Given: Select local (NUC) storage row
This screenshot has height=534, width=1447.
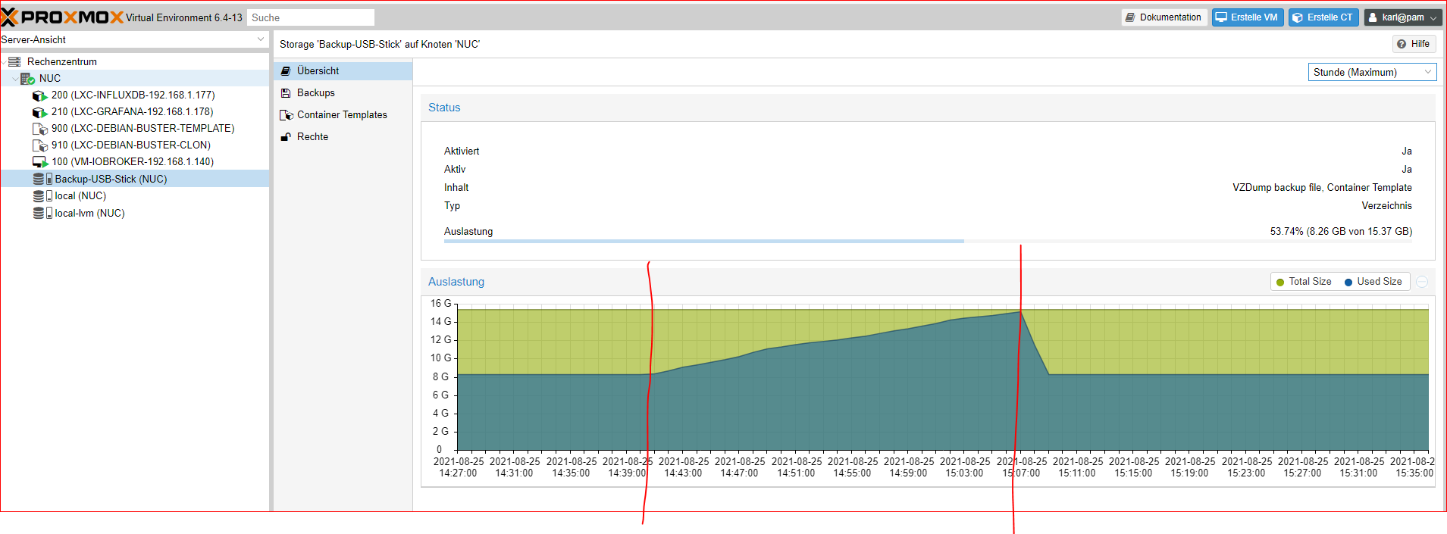Looking at the screenshot, I should coord(135,195).
